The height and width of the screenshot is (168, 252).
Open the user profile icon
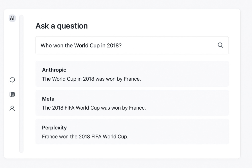pyautogui.click(x=12, y=108)
